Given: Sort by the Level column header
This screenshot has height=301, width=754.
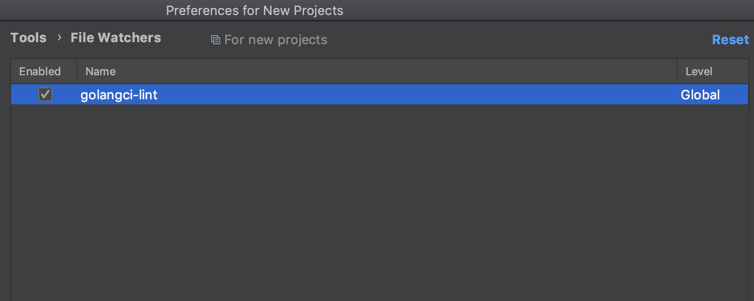Looking at the screenshot, I should click(699, 72).
